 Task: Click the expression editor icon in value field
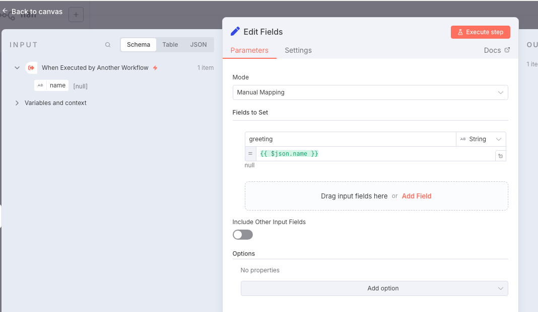pos(500,156)
